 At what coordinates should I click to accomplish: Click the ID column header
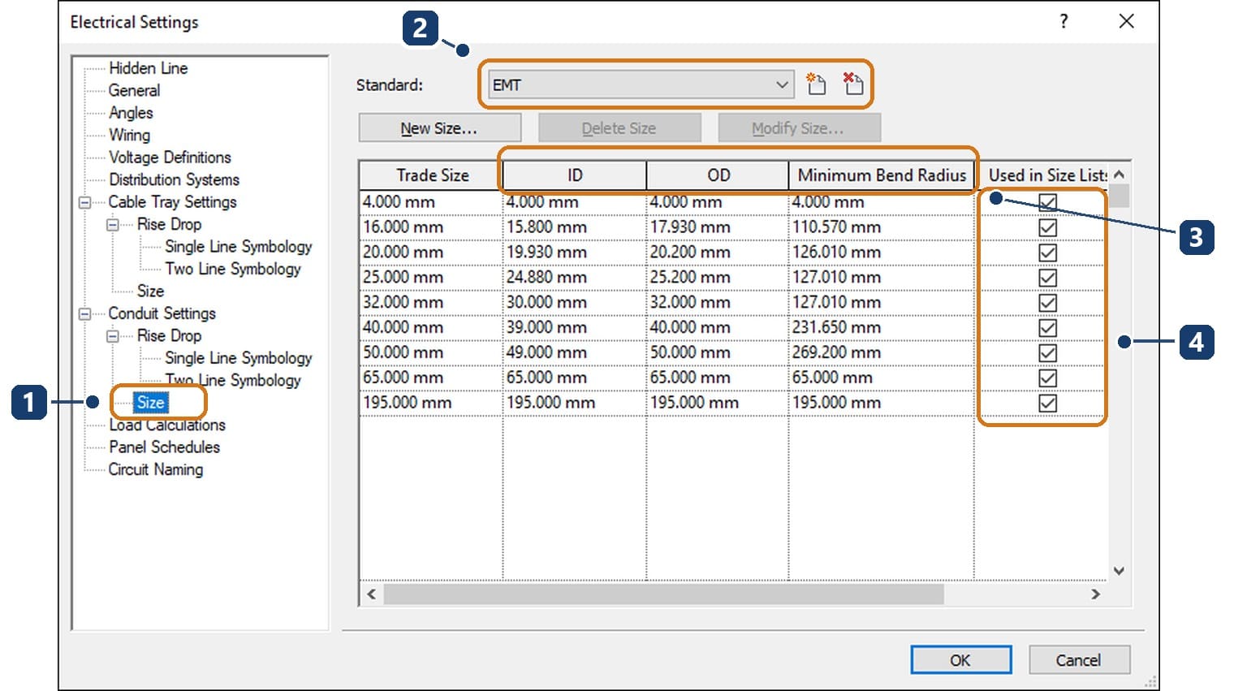[x=575, y=175]
